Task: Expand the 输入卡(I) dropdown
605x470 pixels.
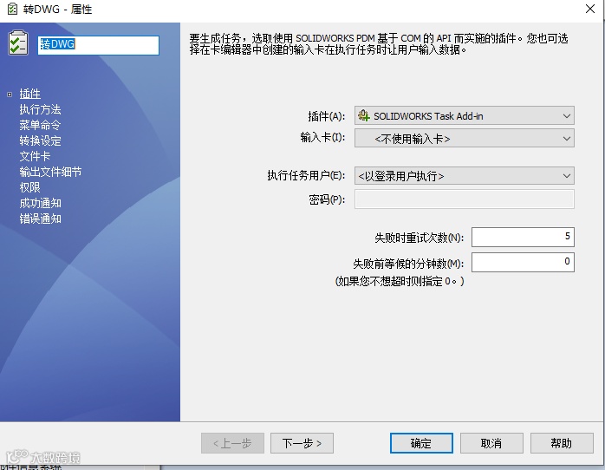Action: (465, 138)
